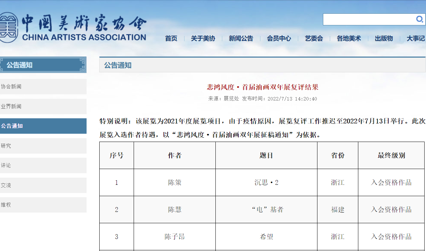Screen dimensions: 426x251
Task: Select the highlighted 公告通知 sidebar entry
Action: point(43,126)
